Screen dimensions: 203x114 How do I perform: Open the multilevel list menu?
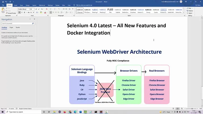pos(59,9)
